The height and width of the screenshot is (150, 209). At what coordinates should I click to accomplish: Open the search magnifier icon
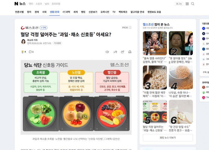(x=193, y=4)
